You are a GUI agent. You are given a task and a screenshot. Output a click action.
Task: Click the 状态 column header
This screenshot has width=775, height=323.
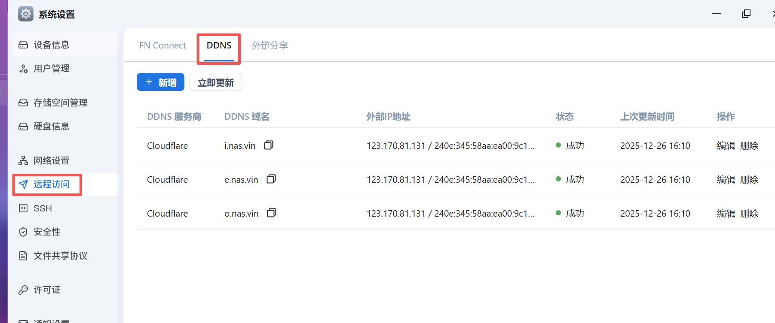[x=565, y=117]
